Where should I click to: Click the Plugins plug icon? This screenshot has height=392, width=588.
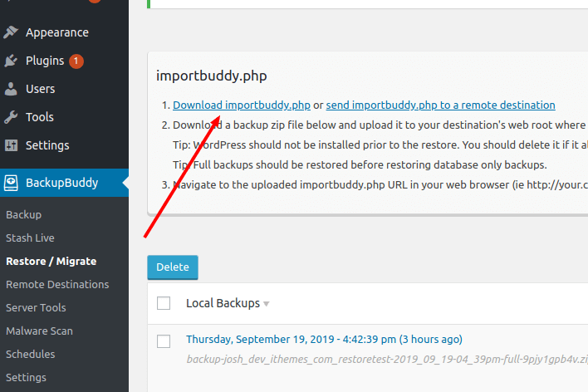tap(11, 61)
